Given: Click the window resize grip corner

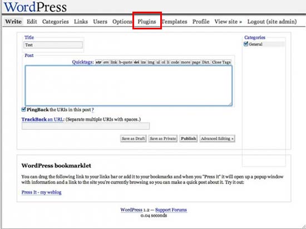Looking at the screenshot, I should (x=304, y=226).
